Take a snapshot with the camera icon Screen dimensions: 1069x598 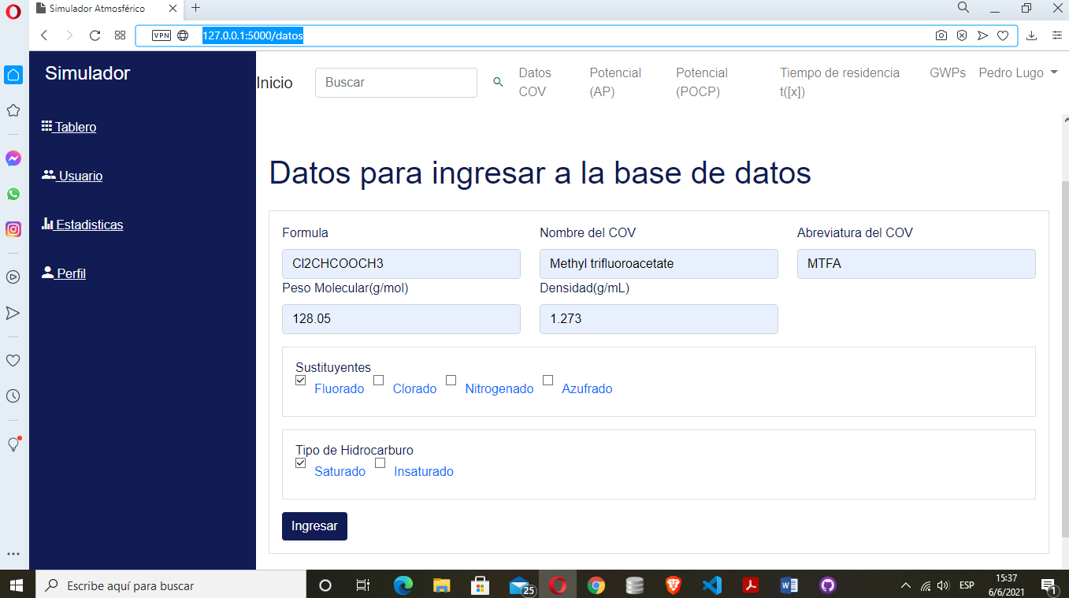pyautogui.click(x=941, y=35)
